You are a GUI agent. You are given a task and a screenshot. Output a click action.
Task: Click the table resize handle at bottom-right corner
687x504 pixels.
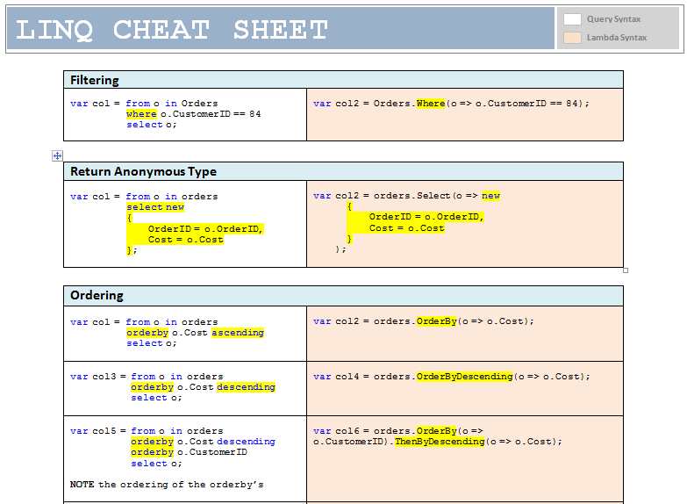626,270
